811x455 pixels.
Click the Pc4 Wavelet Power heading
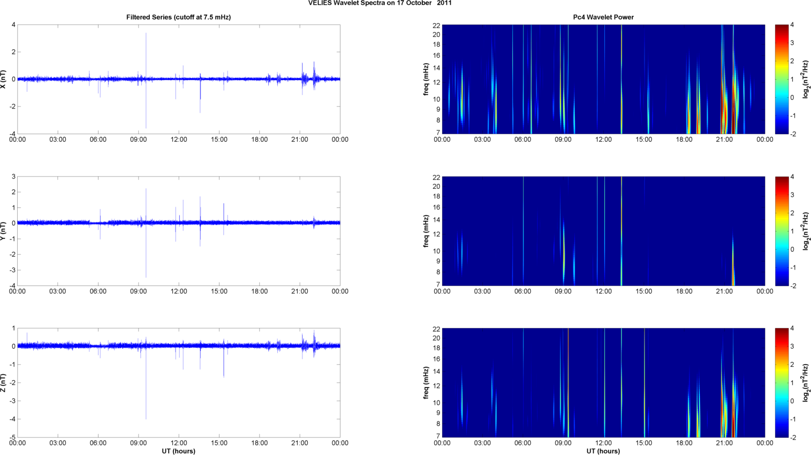[603, 17]
